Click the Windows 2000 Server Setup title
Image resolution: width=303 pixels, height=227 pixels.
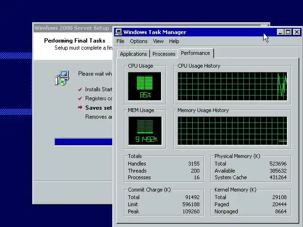coord(71,28)
